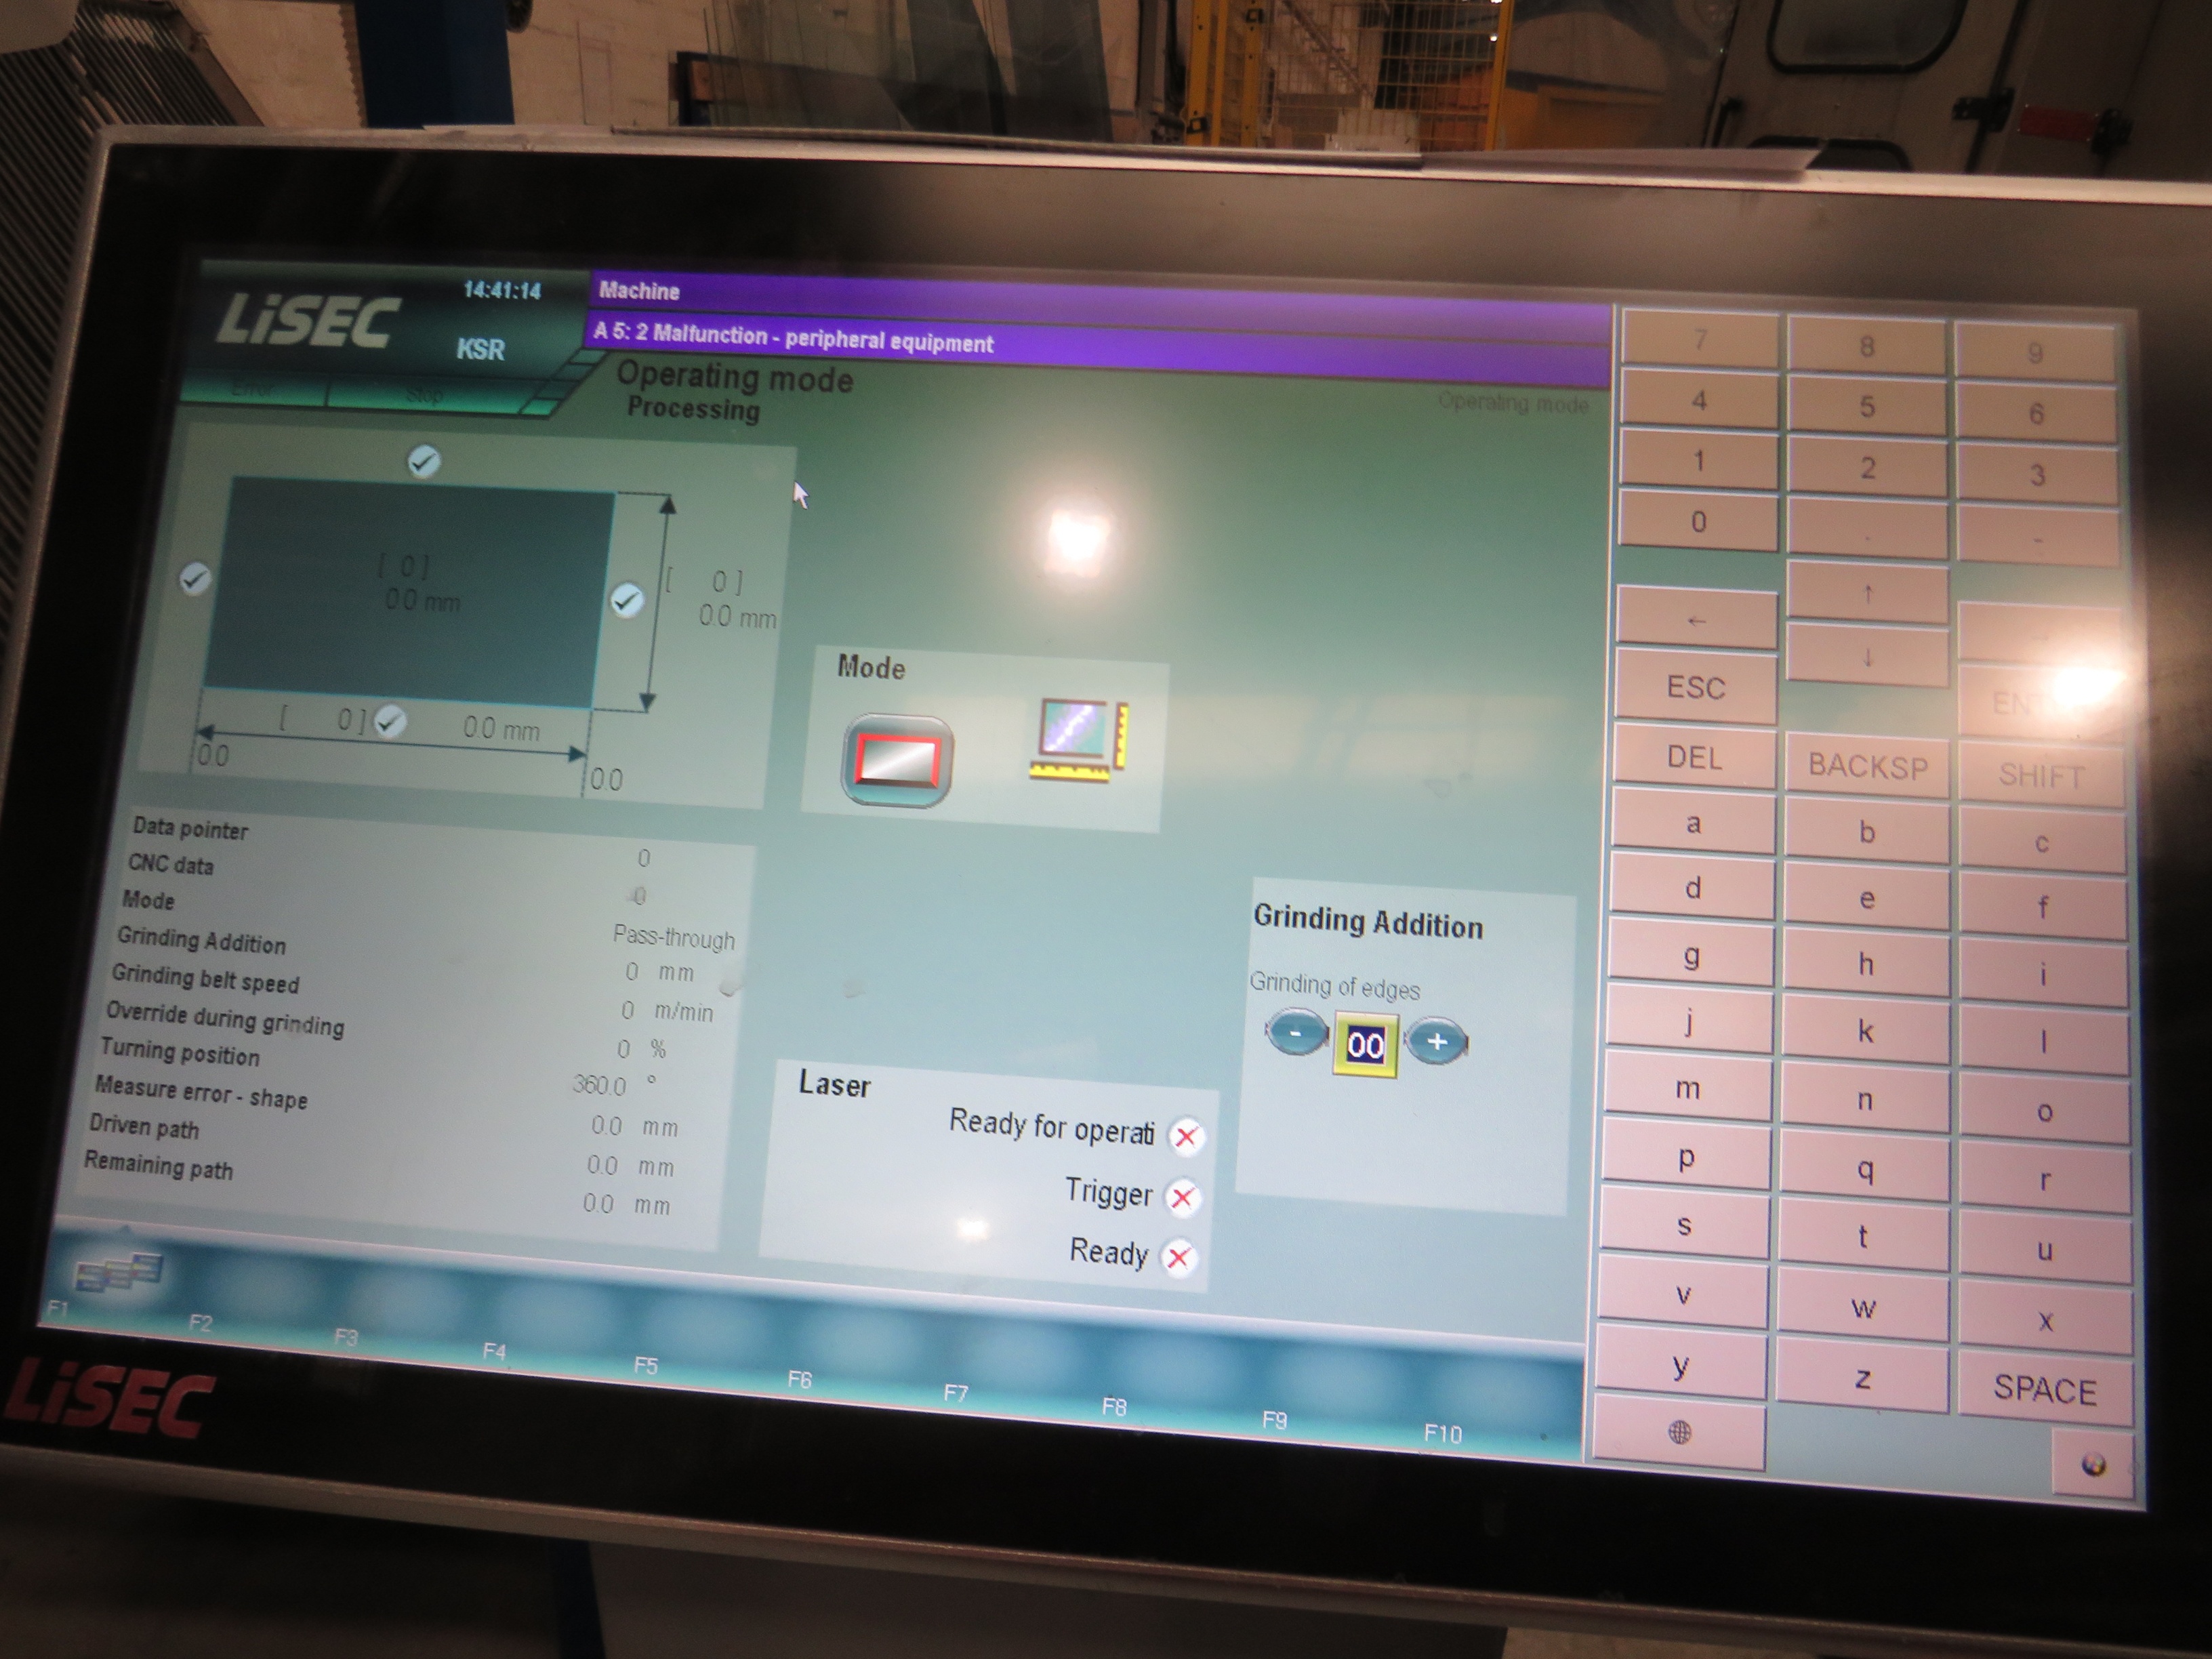Click the globe language icon below the y key

(1679, 1432)
